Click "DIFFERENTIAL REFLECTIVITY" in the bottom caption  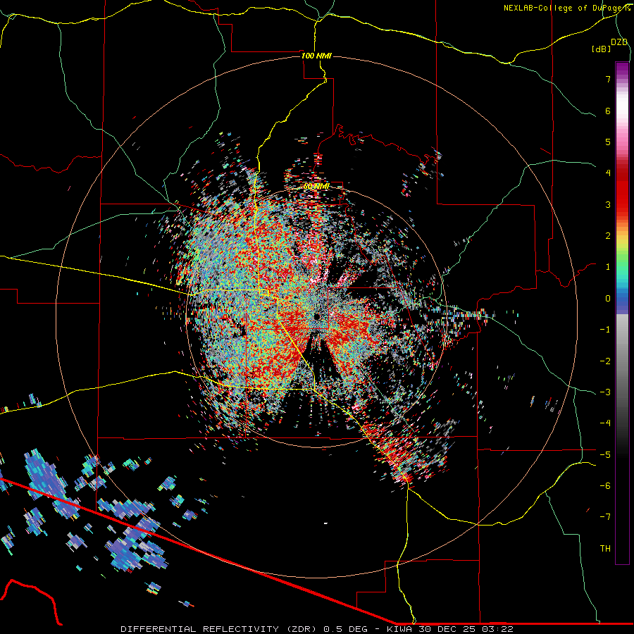pyautogui.click(x=200, y=629)
